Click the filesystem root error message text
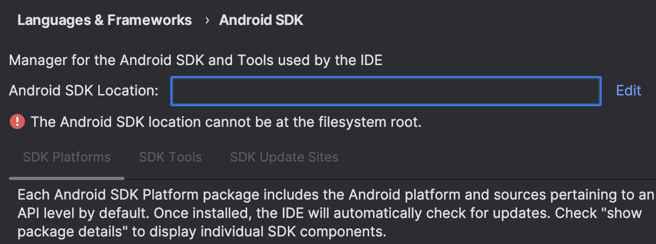This screenshot has height=244, width=656. tap(226, 122)
